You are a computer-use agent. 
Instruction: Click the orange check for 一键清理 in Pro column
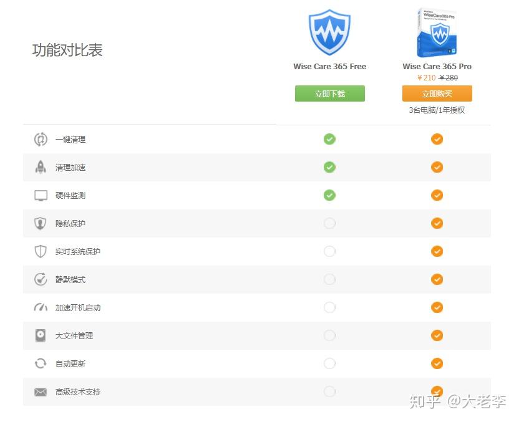pyautogui.click(x=437, y=139)
